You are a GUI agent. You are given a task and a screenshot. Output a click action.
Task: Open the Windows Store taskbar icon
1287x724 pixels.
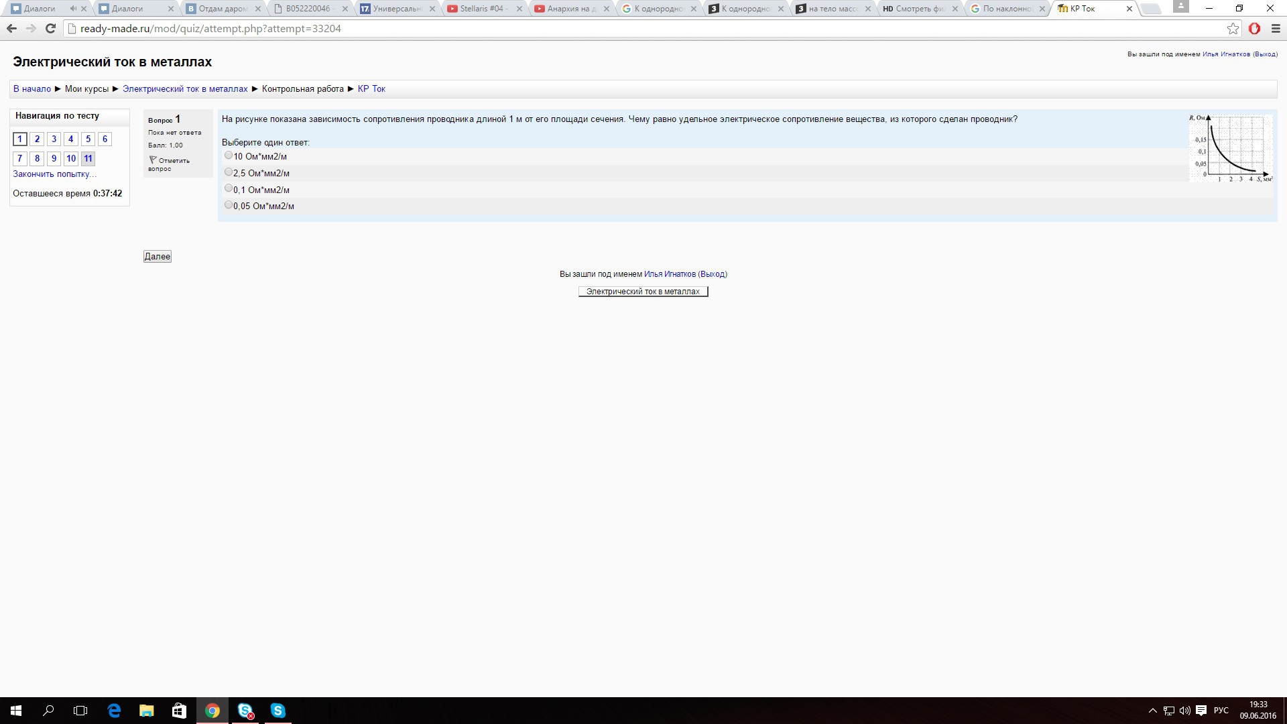tap(179, 711)
